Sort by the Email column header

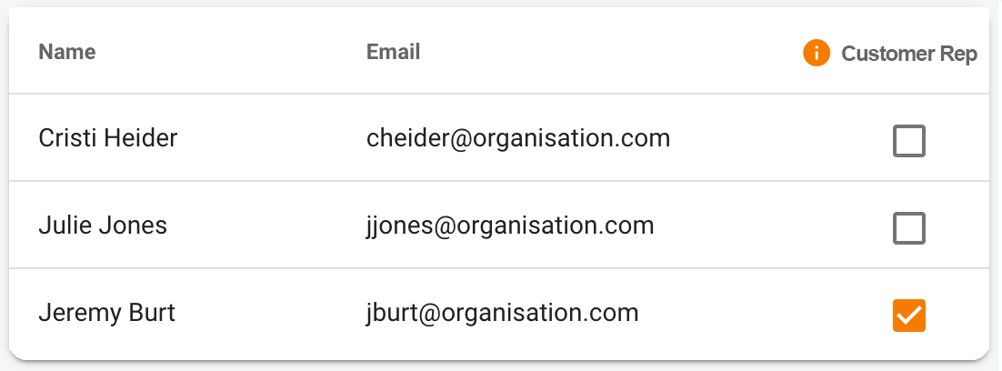pos(393,52)
